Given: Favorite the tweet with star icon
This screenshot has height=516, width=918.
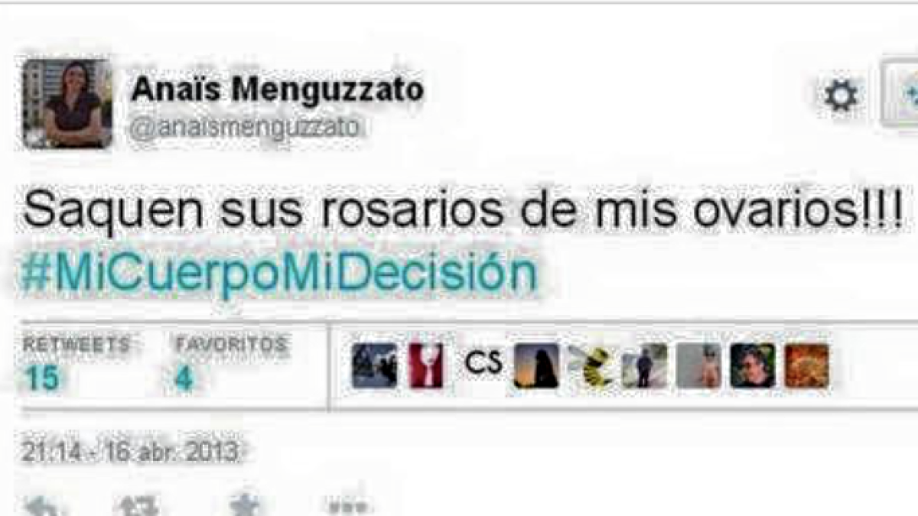Looking at the screenshot, I should (247, 505).
